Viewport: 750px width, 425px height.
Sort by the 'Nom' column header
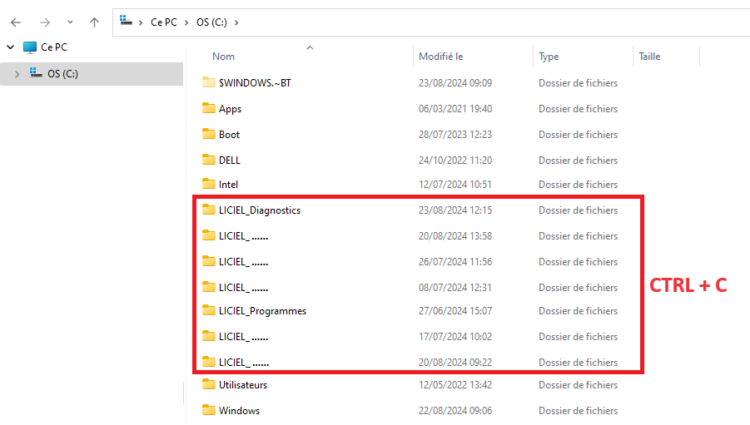[223, 57]
